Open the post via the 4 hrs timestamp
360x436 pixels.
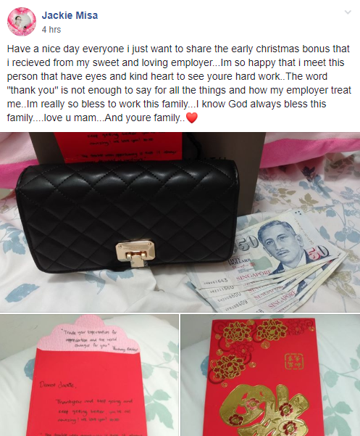51,30
